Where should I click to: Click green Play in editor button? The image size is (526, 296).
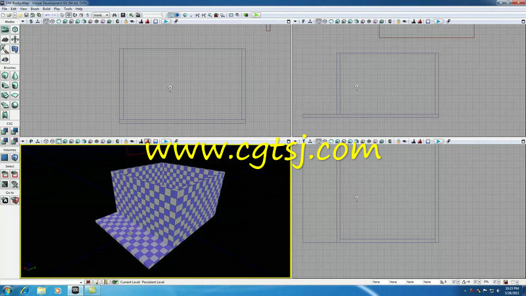pyautogui.click(x=256, y=15)
